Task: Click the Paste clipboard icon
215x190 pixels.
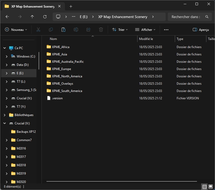Action: 63,30
